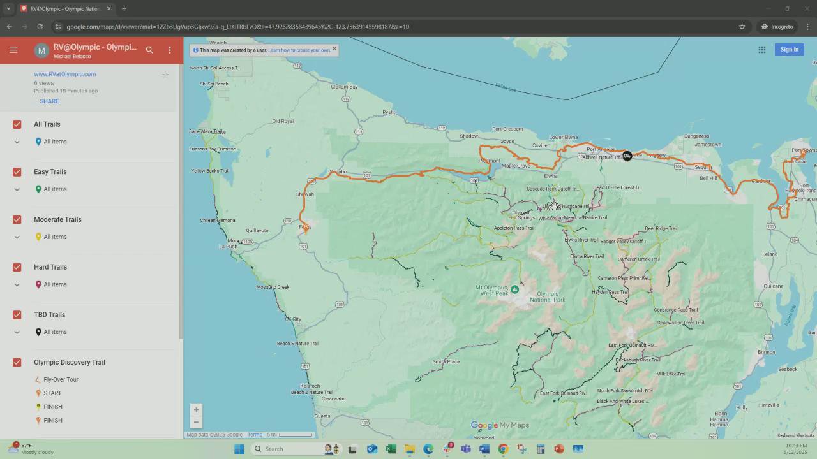Star this map as a favorite
817x459 pixels.
(165, 75)
